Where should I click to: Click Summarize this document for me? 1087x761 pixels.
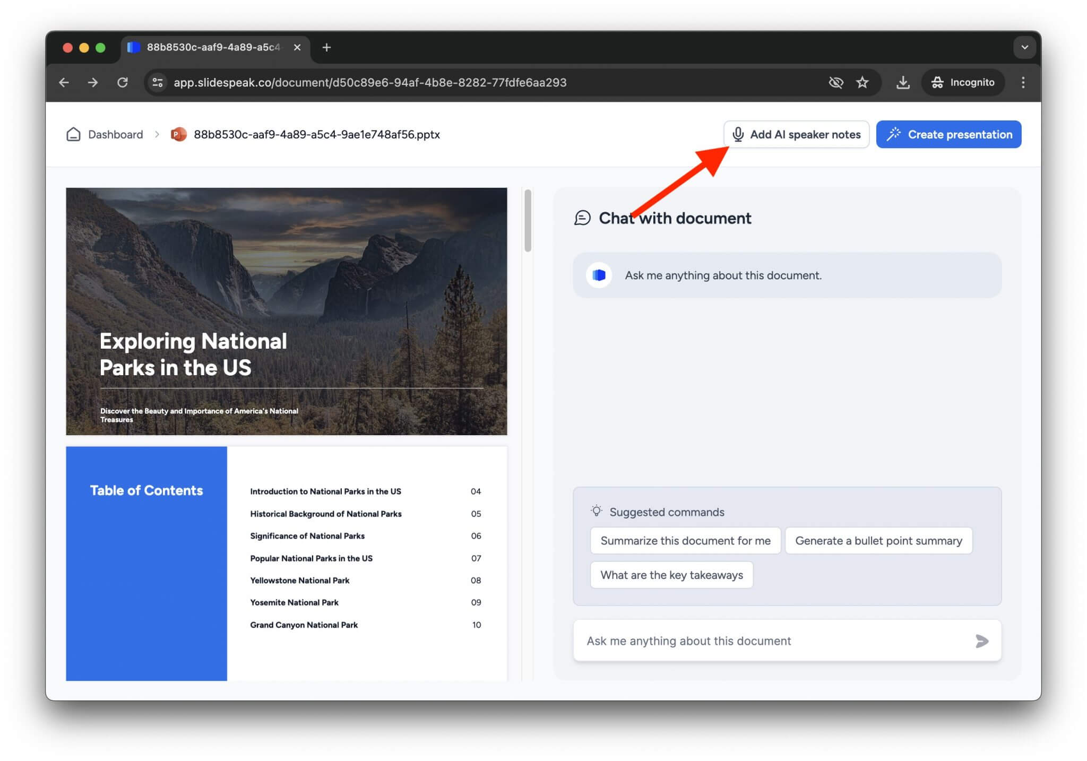tap(685, 540)
